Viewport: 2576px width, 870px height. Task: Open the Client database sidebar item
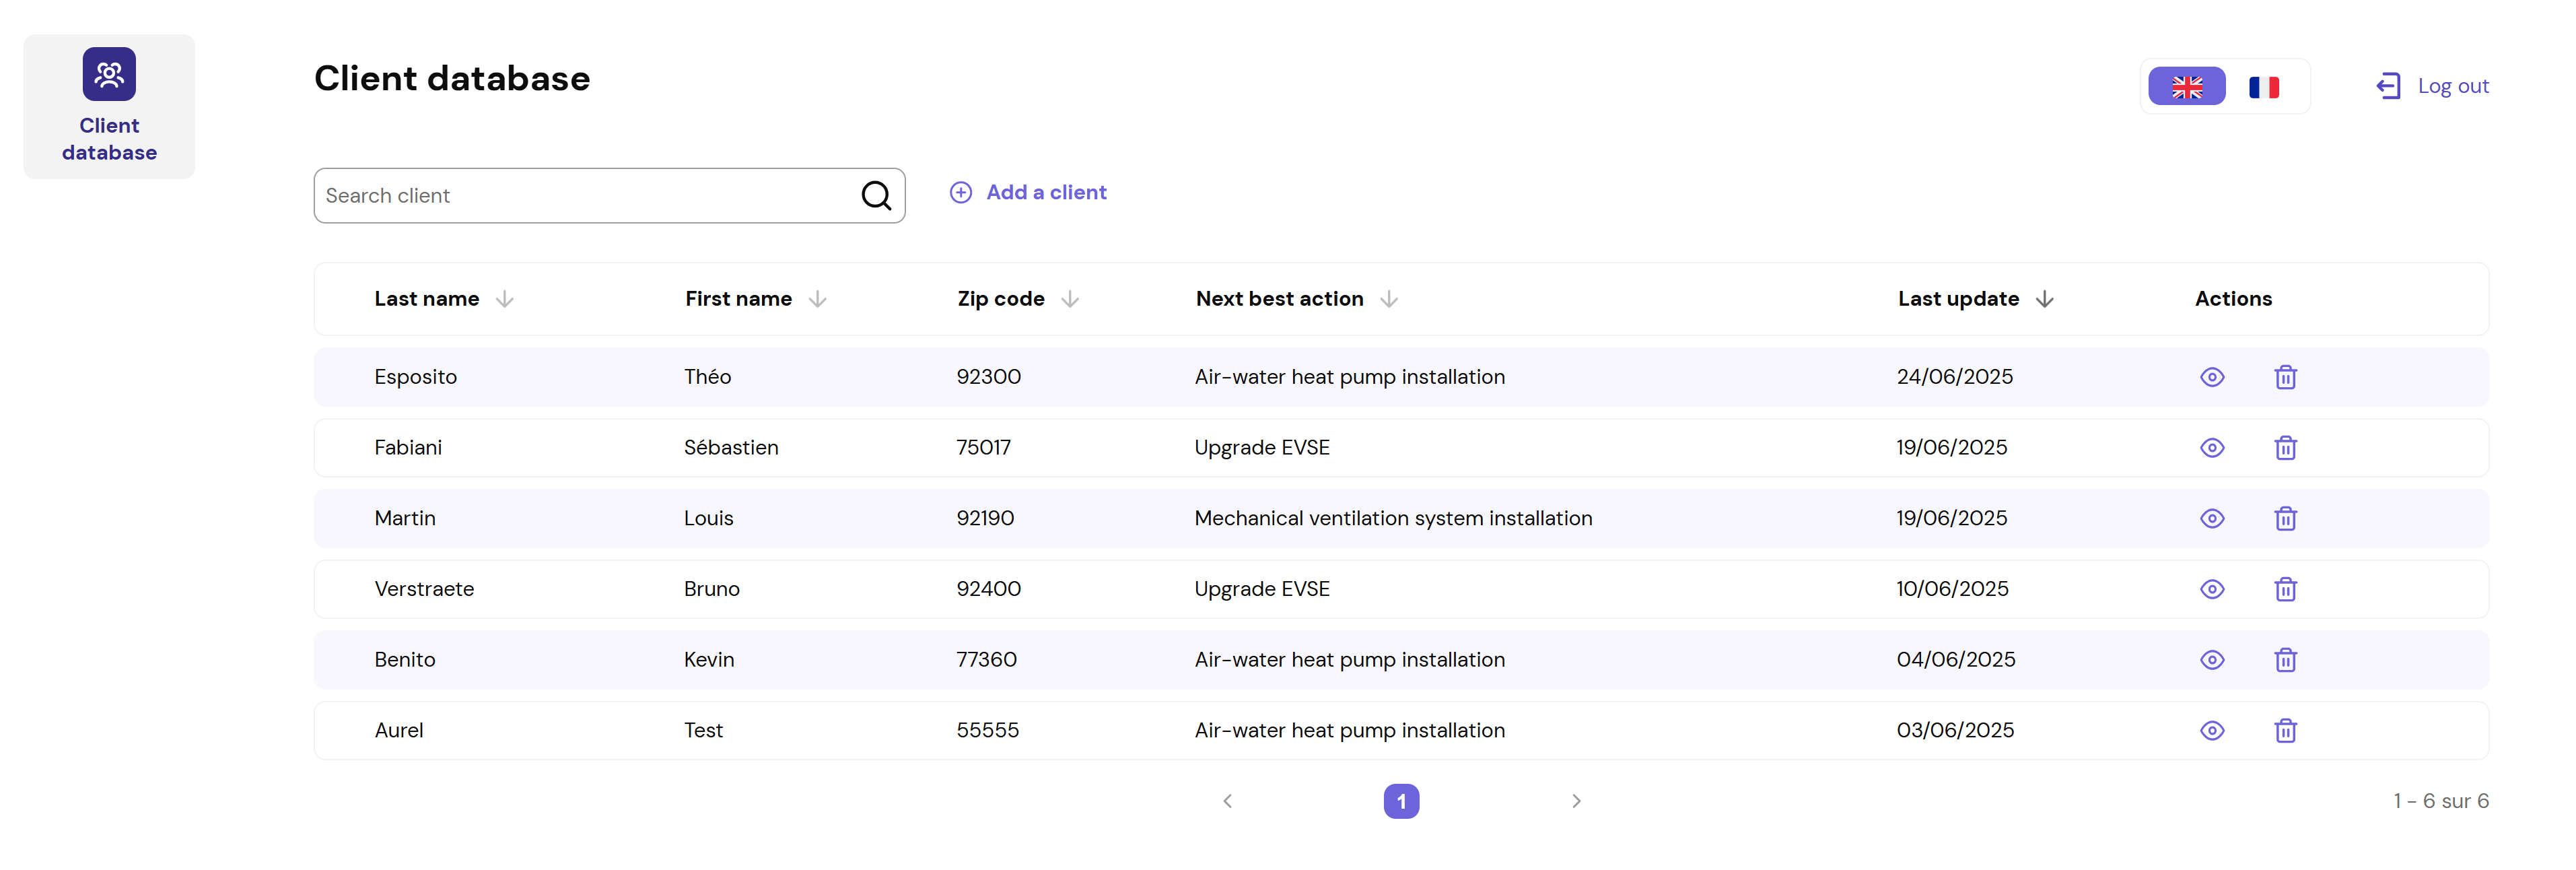click(109, 107)
